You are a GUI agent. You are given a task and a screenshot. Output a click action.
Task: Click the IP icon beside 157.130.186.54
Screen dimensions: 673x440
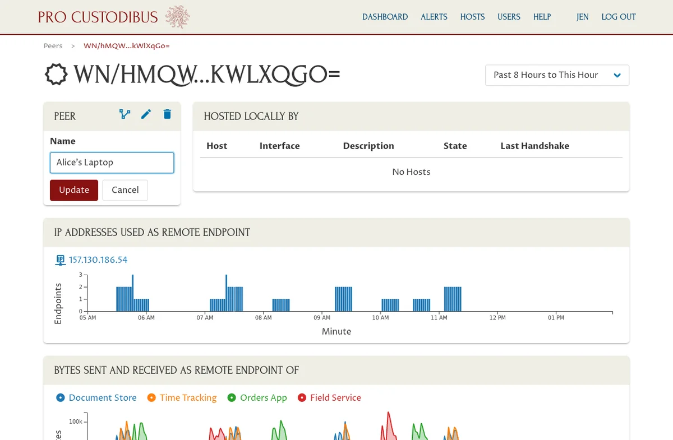point(60,260)
